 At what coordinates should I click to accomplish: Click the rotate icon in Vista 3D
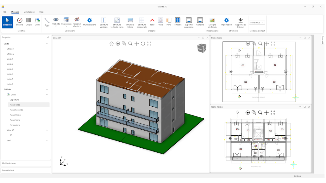[143, 44]
